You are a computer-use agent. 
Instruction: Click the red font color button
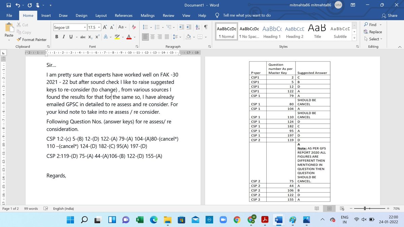click(129, 37)
